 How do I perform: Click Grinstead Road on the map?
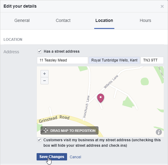click(x=54, y=119)
